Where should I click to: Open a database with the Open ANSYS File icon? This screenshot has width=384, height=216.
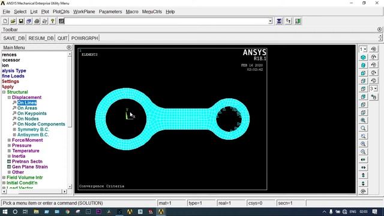click(x=13, y=21)
